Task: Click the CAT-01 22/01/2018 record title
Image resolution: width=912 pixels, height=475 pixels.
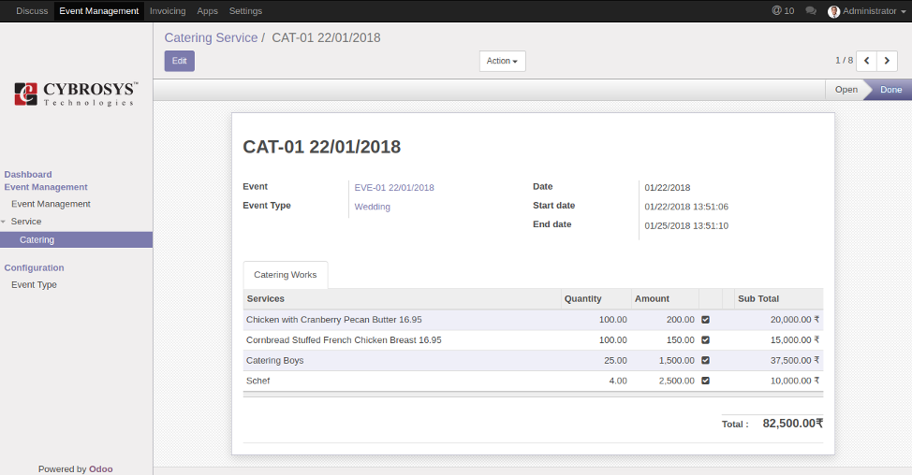Action: pos(322,147)
